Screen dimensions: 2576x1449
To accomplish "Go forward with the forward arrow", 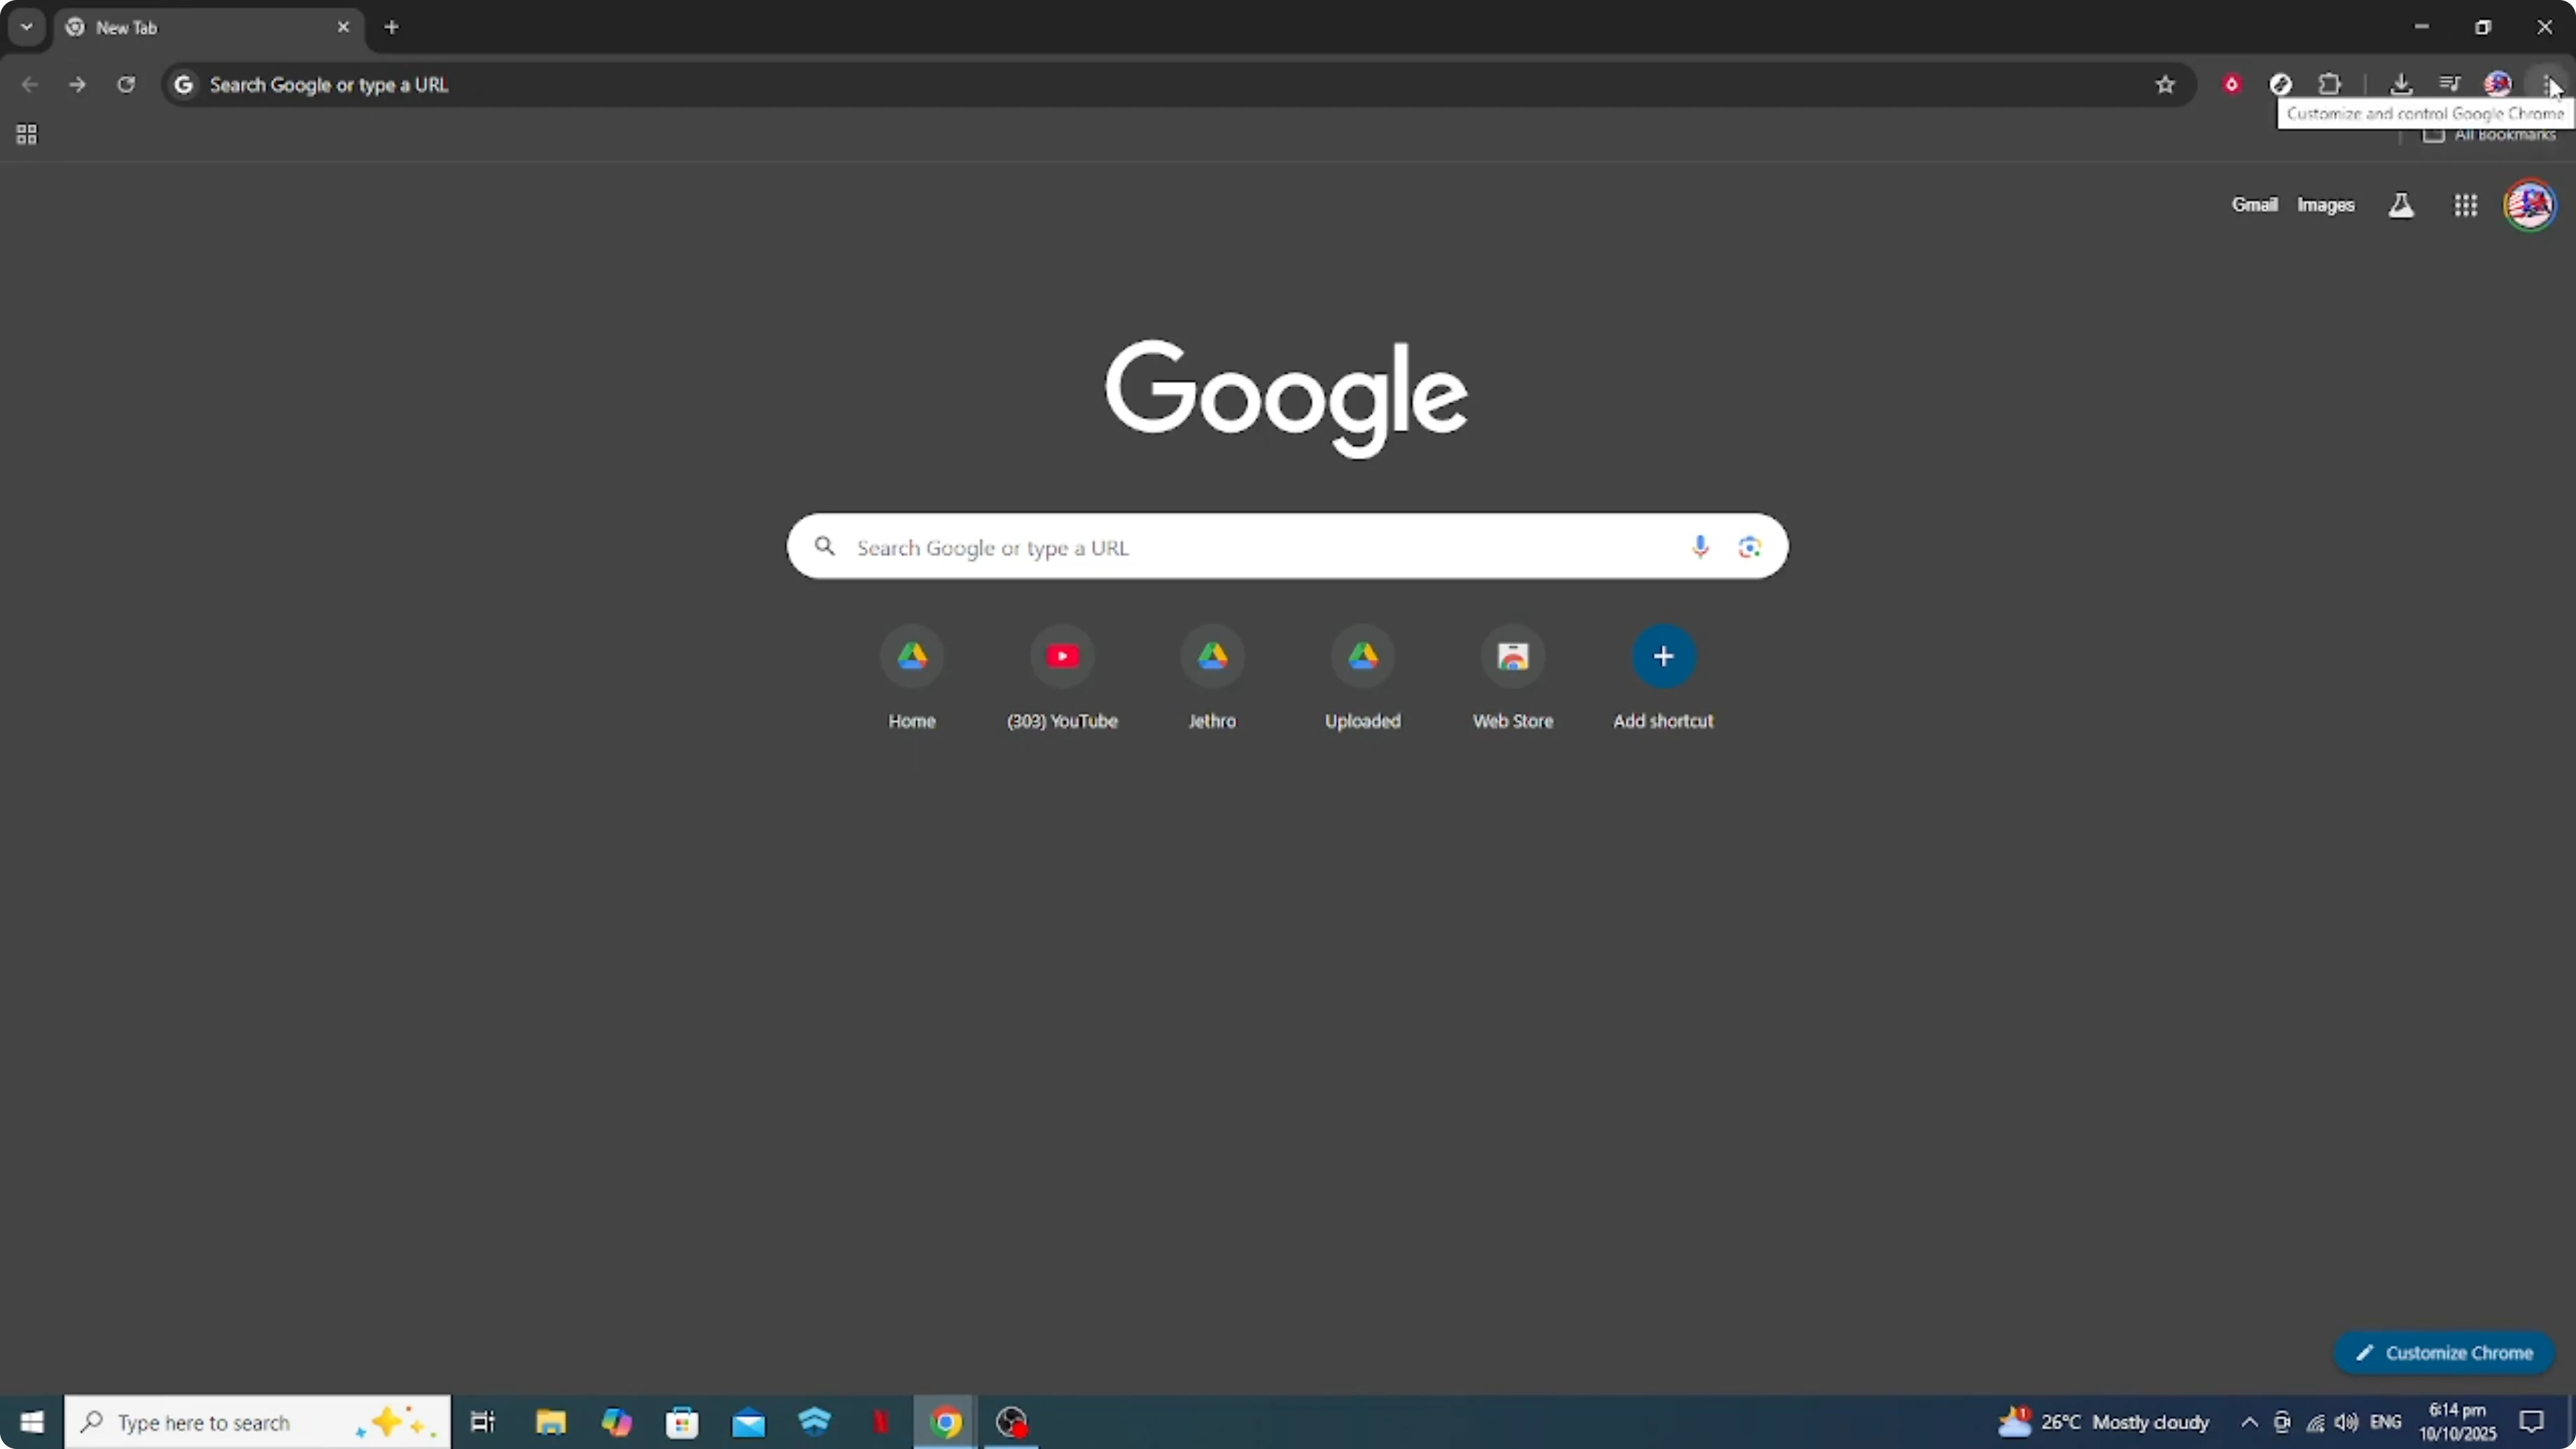I will tap(78, 85).
